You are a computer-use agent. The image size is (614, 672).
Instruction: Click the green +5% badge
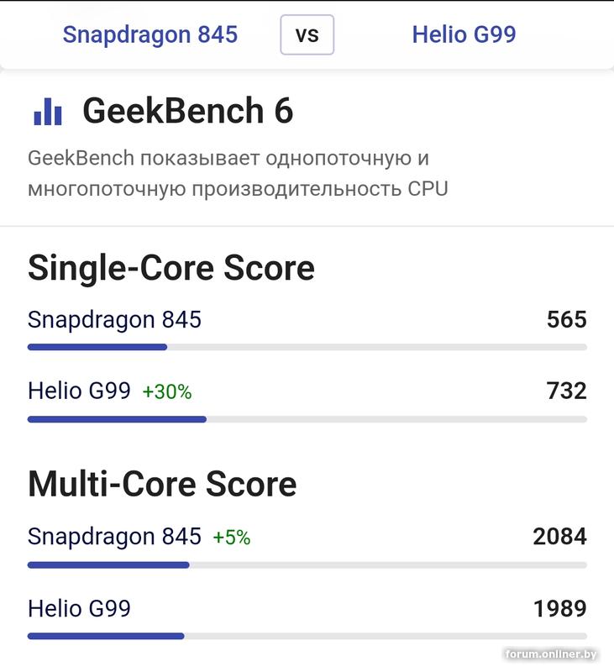tap(232, 538)
